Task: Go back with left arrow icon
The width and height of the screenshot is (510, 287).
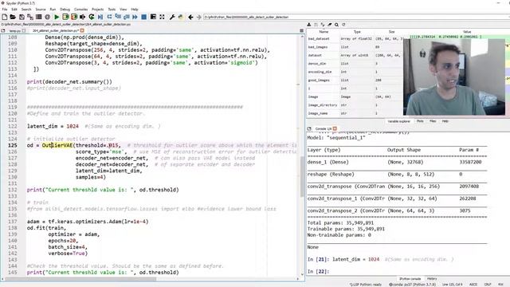Action: coord(190,17)
